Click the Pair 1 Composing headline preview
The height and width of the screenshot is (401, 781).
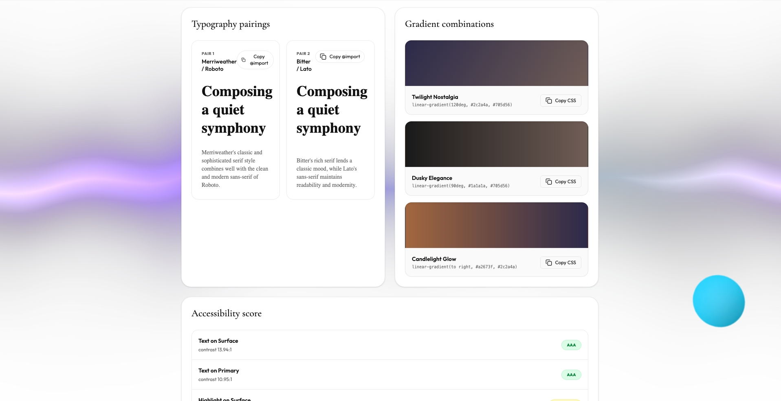[x=237, y=110]
